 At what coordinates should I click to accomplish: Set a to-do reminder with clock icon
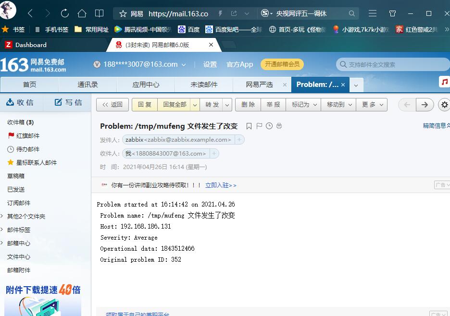(269, 126)
